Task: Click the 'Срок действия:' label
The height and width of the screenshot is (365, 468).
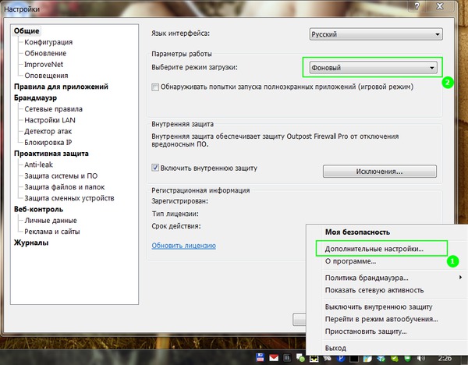Action: tap(176, 226)
